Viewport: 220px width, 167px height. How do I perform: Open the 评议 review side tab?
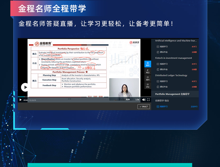pos(148,86)
